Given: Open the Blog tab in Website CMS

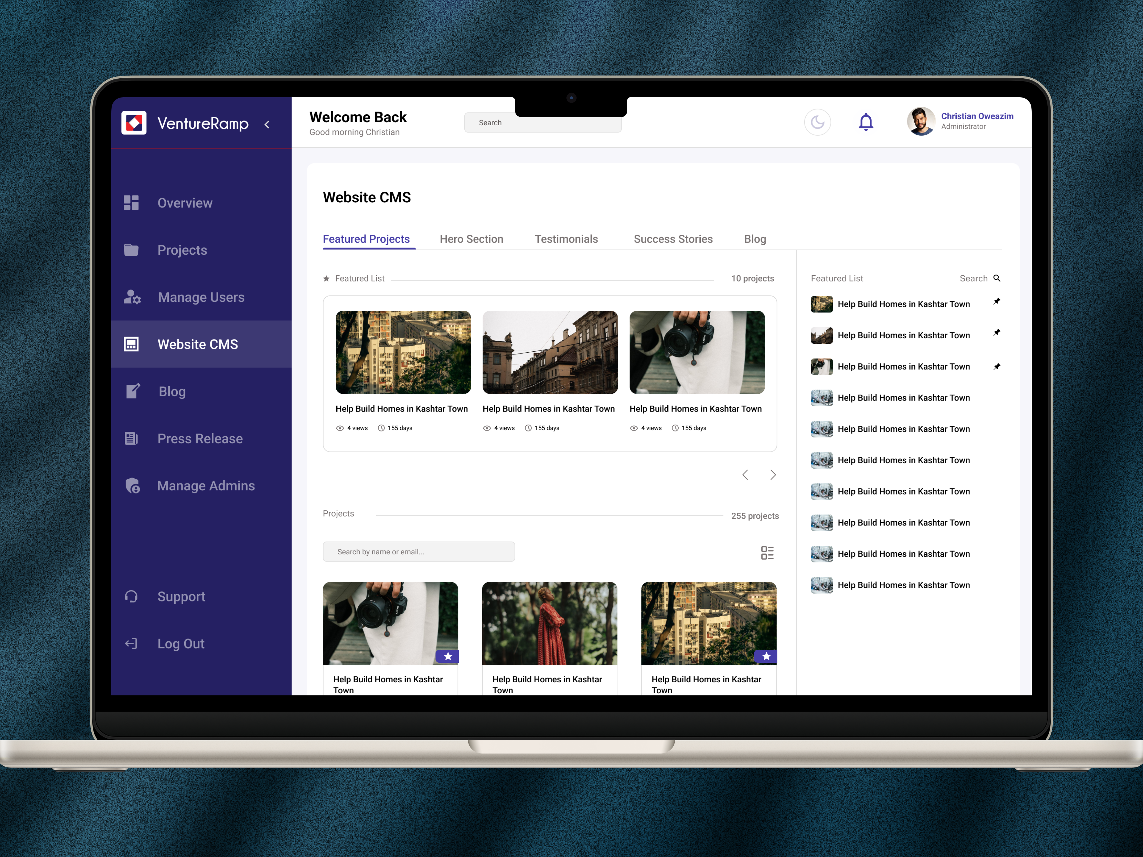Looking at the screenshot, I should [x=755, y=239].
